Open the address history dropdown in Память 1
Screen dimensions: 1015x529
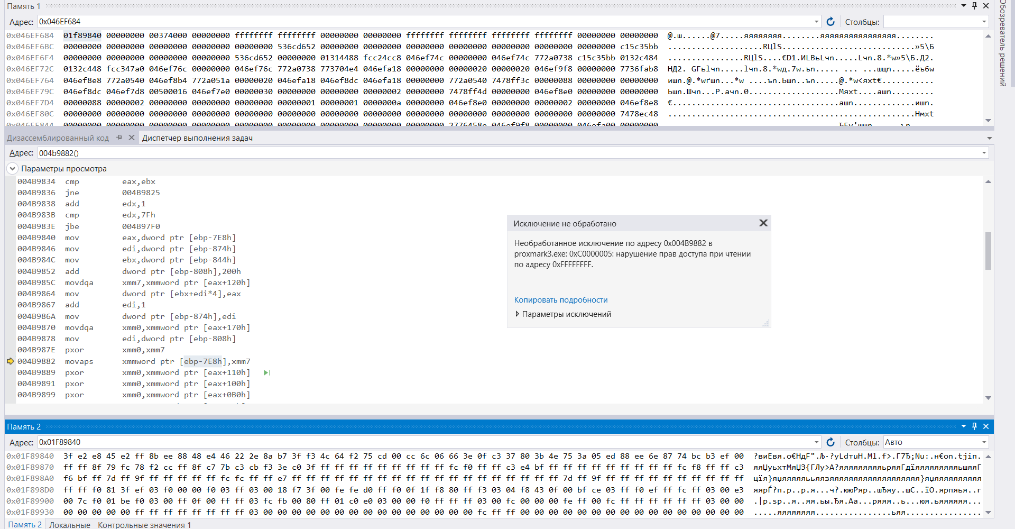pos(816,22)
